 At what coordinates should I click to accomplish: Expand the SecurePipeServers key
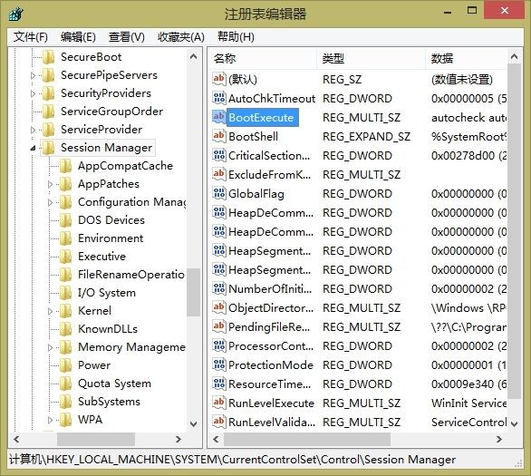(x=33, y=75)
